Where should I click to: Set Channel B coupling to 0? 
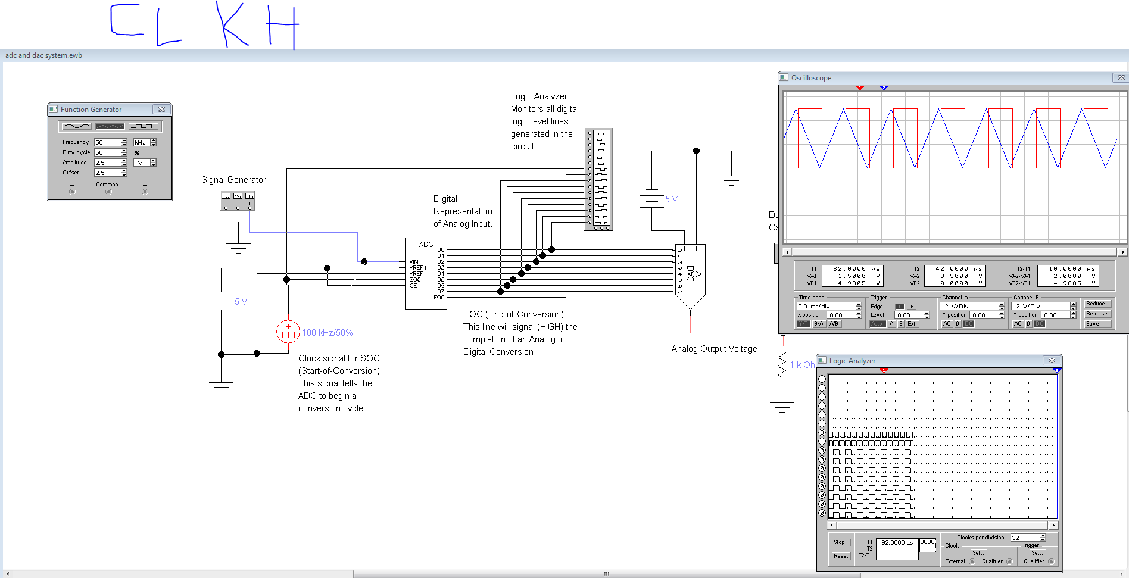tap(1028, 324)
